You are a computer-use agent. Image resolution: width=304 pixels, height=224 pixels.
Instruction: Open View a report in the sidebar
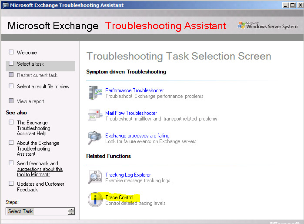(30, 101)
